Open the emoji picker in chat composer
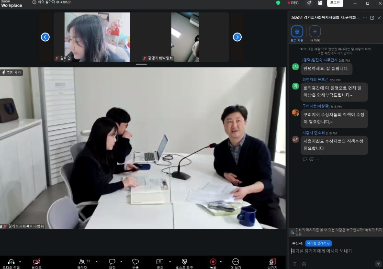Screen dimensions: 383x269 point(304,264)
